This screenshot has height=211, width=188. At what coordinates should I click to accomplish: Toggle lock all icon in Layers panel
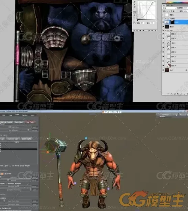click(x=174, y=11)
